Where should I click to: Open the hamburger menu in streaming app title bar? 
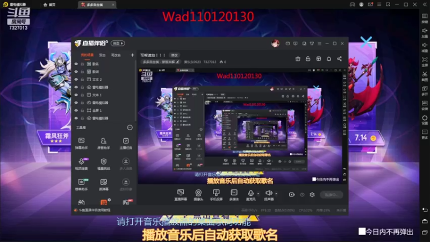[319, 44]
